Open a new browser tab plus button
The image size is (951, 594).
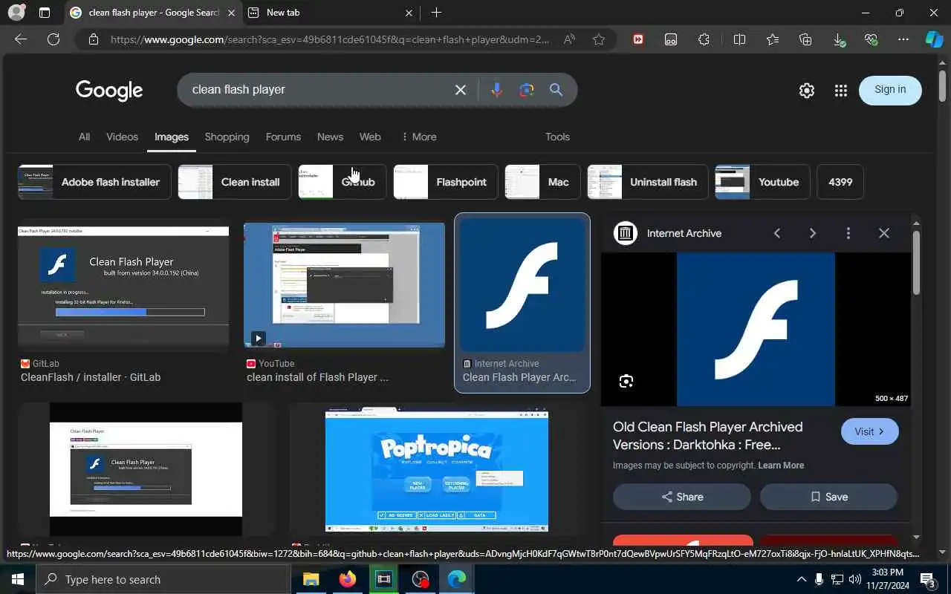[x=436, y=13]
